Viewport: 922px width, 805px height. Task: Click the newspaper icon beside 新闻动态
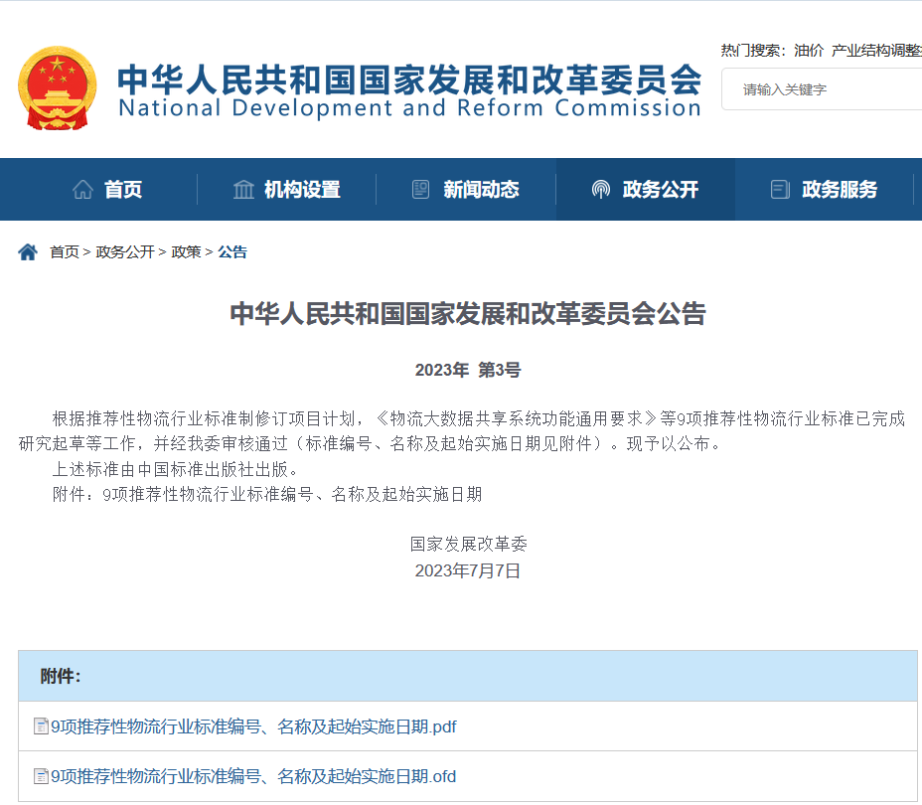pos(421,190)
